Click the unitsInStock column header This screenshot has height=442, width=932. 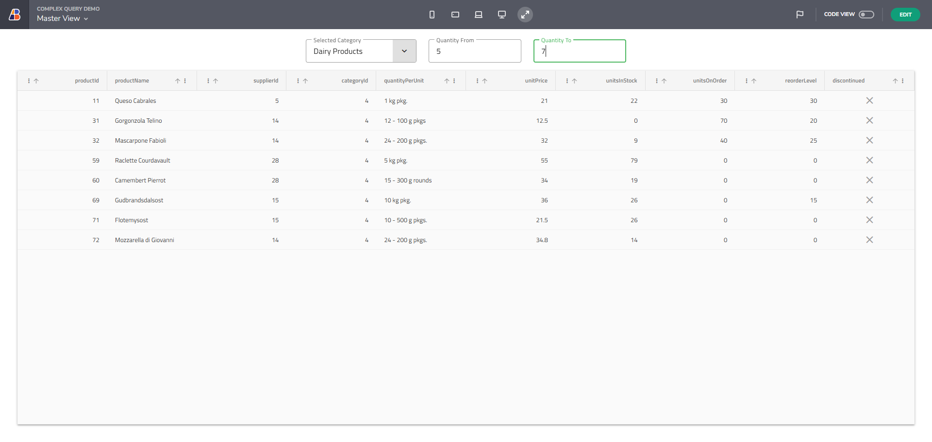click(621, 81)
